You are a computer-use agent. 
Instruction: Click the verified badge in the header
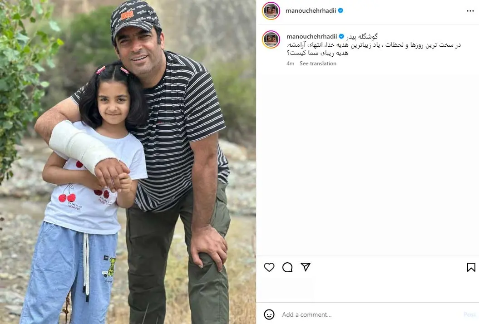click(341, 10)
